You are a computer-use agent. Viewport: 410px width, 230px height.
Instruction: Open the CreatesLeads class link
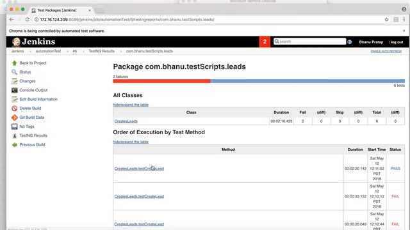[x=126, y=121]
